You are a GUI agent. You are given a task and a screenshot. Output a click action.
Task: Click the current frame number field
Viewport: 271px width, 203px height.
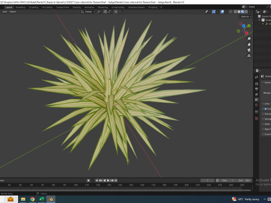207,180
